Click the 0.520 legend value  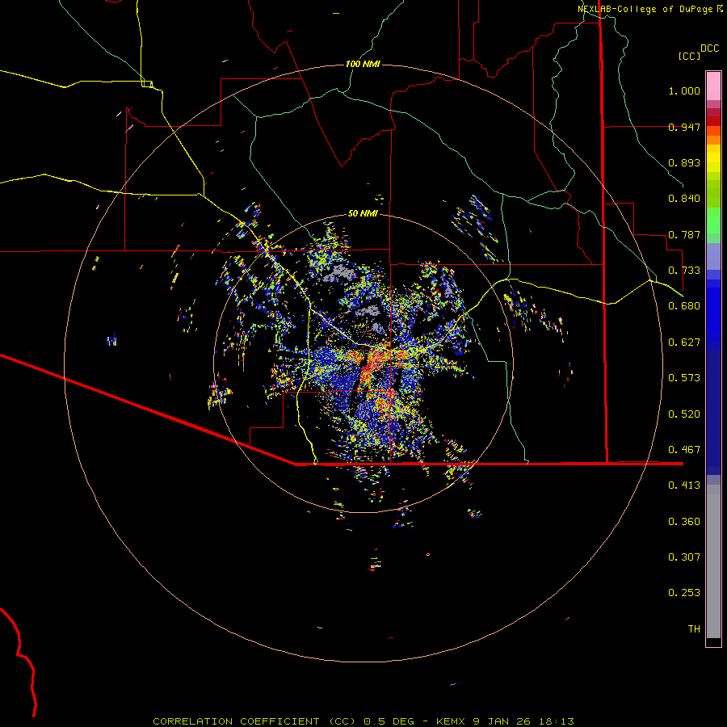(x=684, y=414)
